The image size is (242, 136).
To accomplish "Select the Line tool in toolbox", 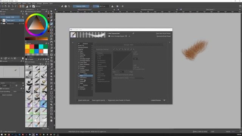I will [51, 27].
